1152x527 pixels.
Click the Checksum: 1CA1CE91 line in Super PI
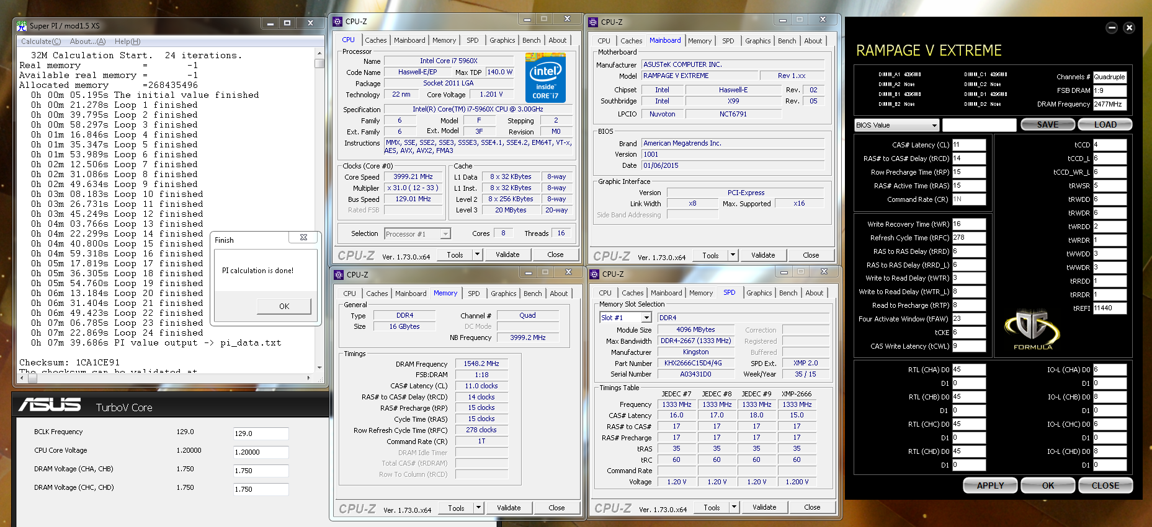click(x=69, y=362)
